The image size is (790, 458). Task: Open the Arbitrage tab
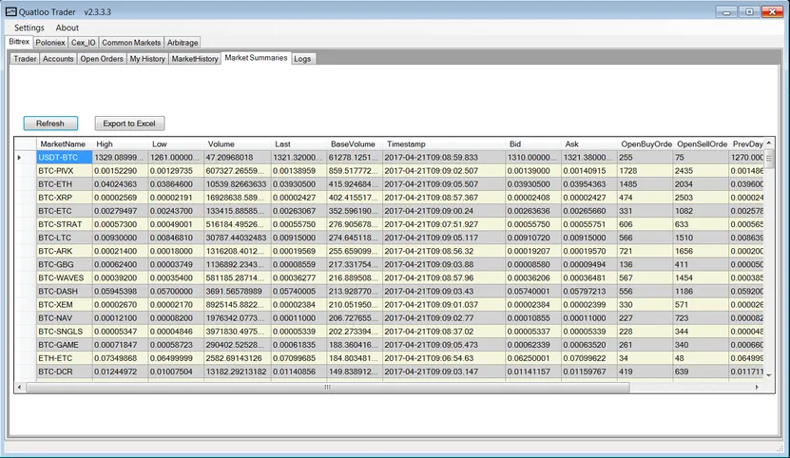click(183, 43)
